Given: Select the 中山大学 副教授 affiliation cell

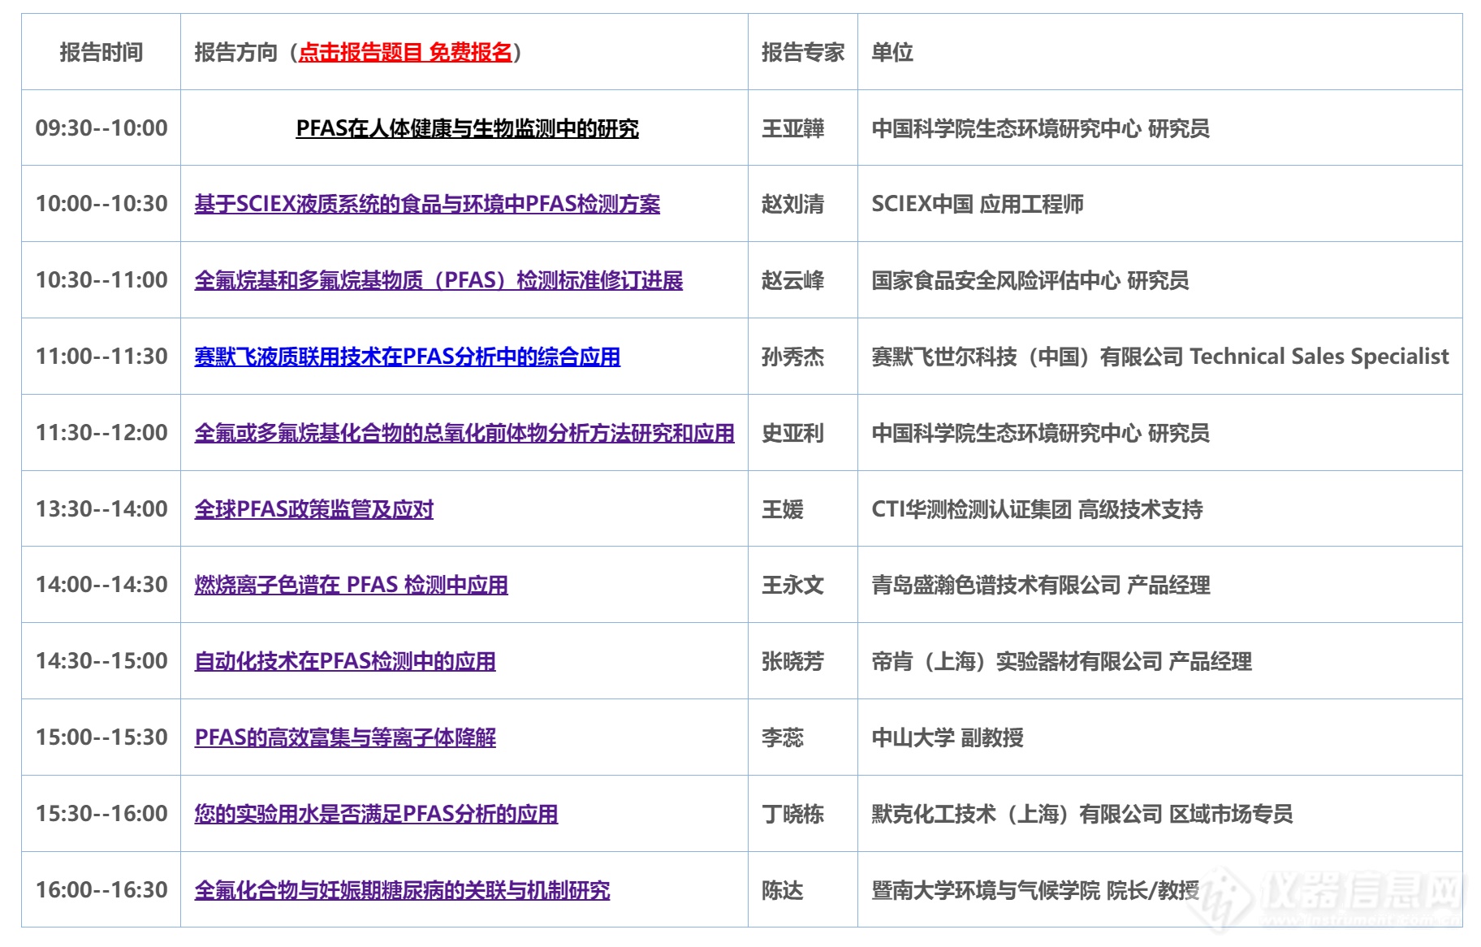Looking at the screenshot, I should 947,737.
